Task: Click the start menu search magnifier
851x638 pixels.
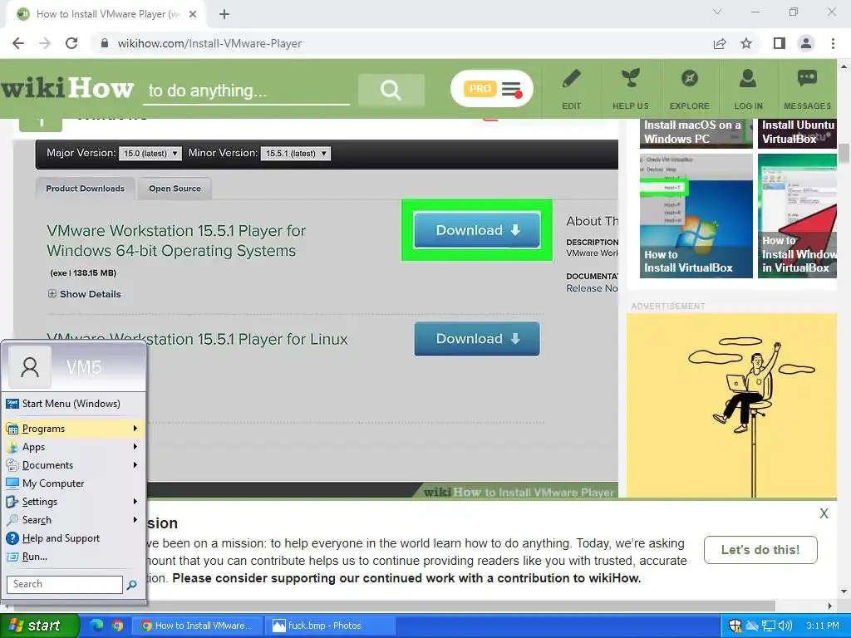Action: (x=132, y=585)
